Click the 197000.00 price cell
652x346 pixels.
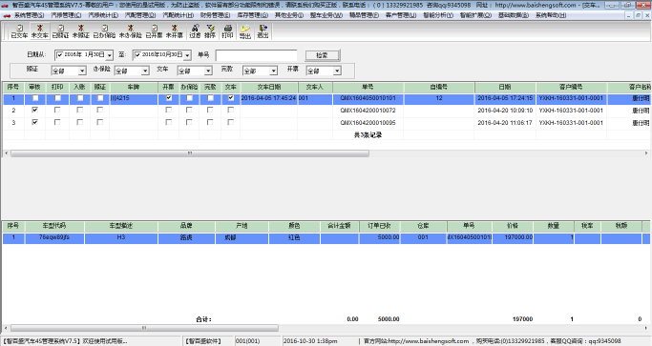coord(513,237)
